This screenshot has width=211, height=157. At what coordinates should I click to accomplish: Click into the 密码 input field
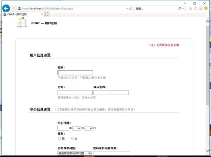(75, 93)
